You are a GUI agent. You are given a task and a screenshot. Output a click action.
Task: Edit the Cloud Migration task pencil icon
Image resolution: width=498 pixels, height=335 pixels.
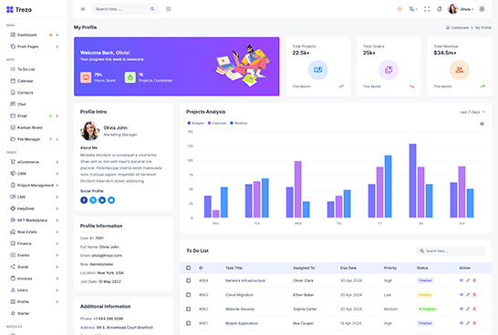click(468, 295)
